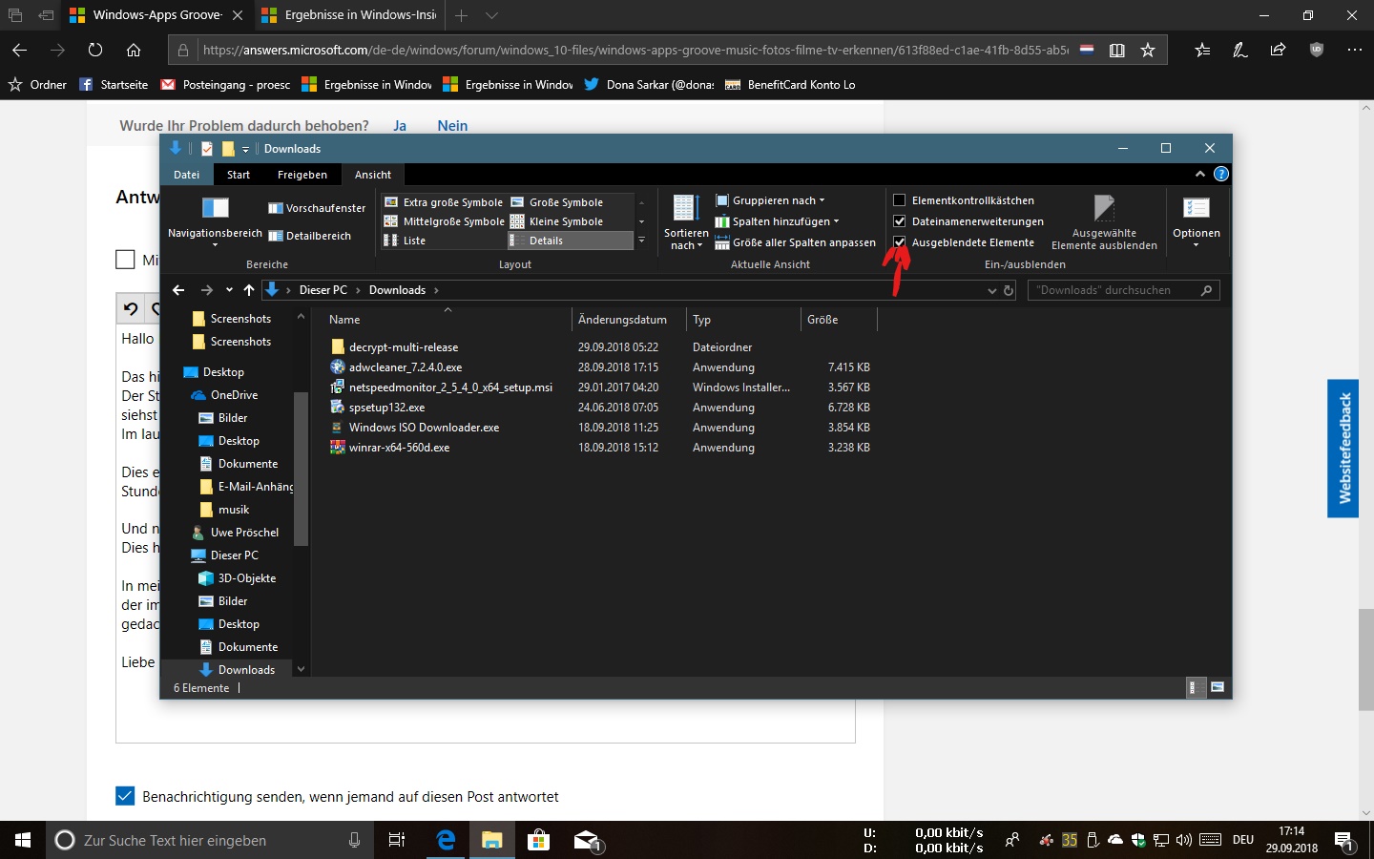Open Explorer help icon

point(1220,174)
